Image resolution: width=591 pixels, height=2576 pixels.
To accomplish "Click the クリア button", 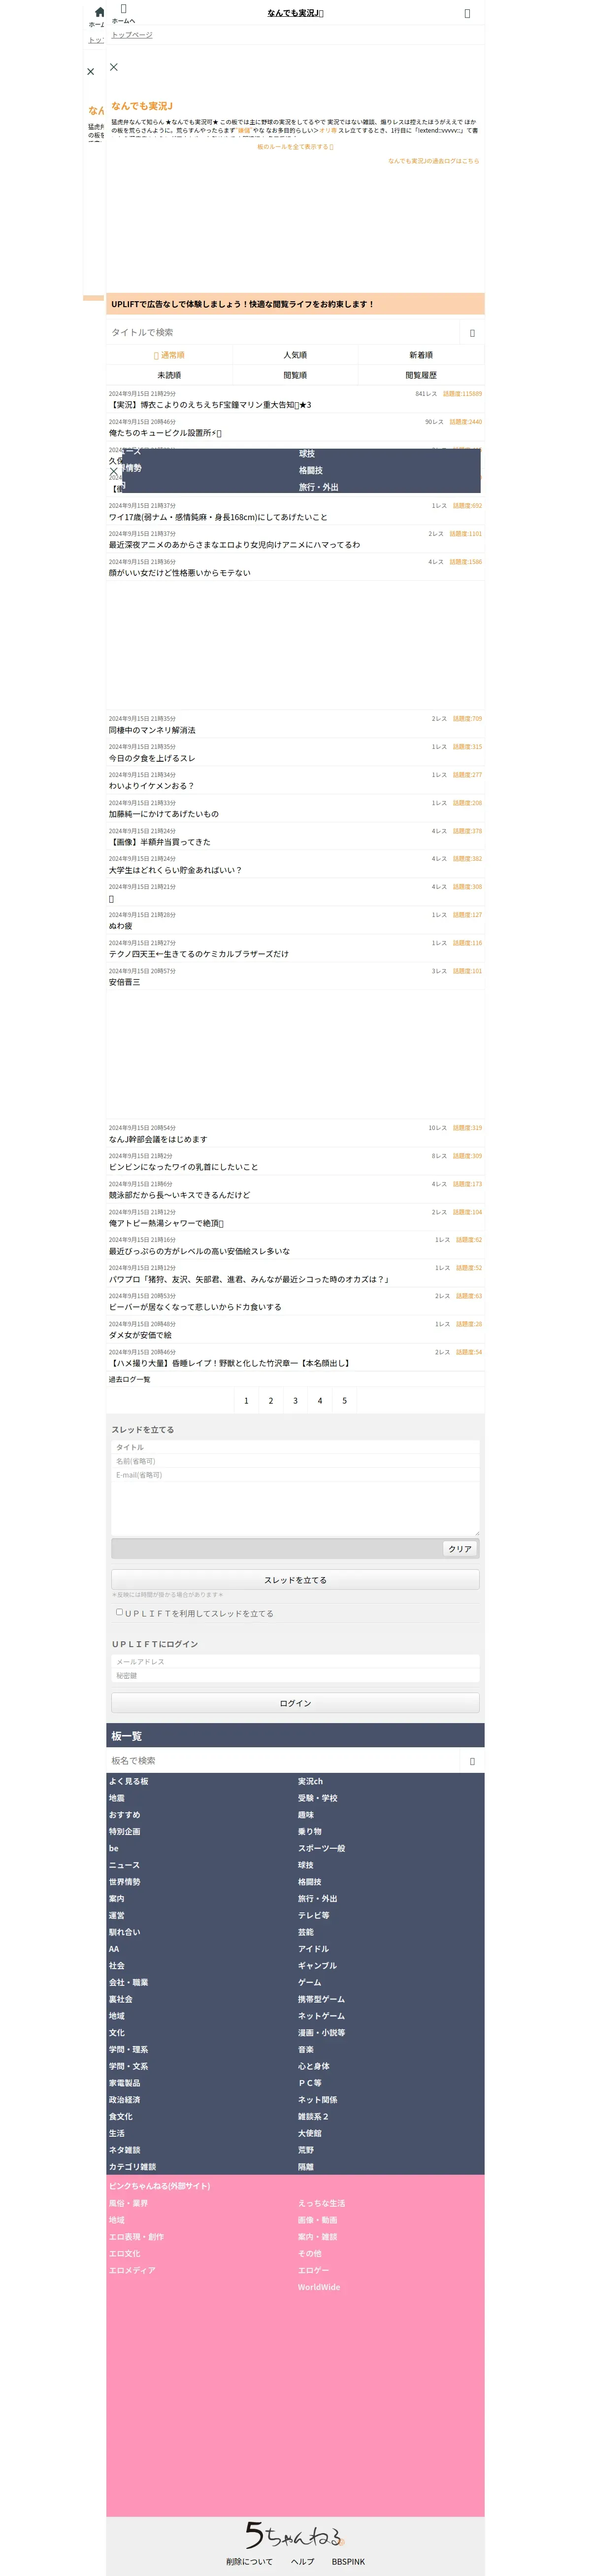I will [459, 1549].
